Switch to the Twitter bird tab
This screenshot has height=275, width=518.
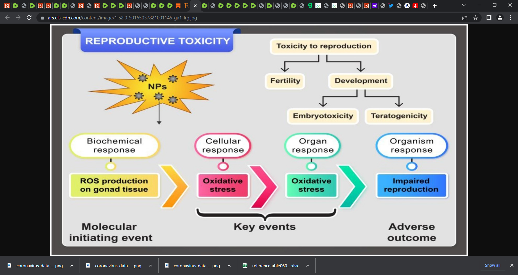click(391, 6)
